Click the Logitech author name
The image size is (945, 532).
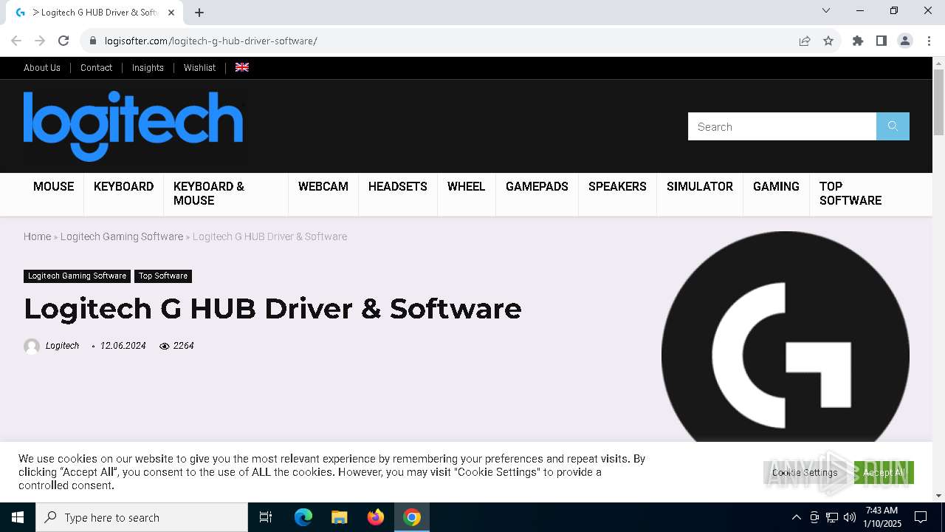point(62,346)
